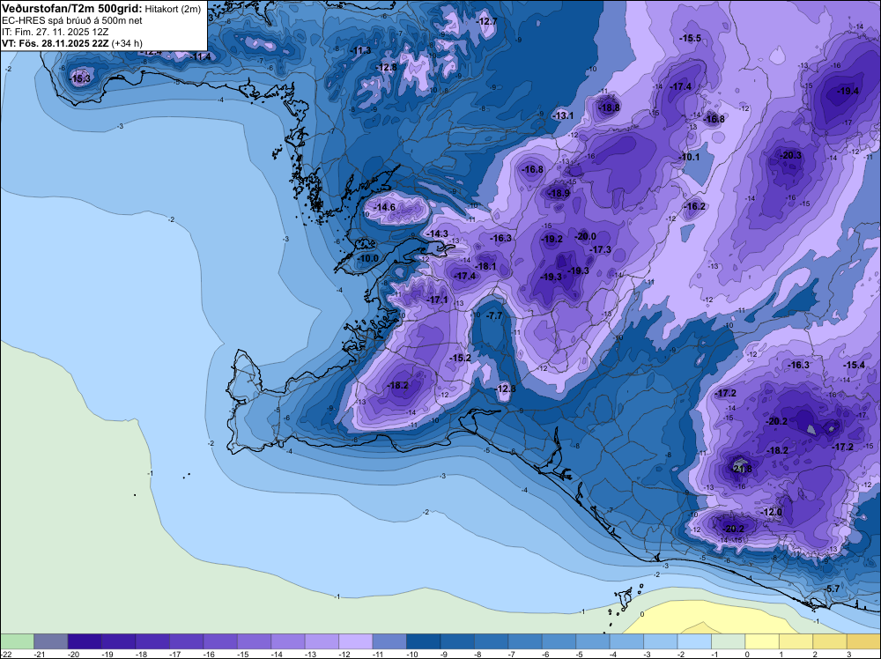The height and width of the screenshot is (659, 881).
Task: Click the title 'Veðurstofan/T2m 500grid:'
Action: [x=72, y=9]
